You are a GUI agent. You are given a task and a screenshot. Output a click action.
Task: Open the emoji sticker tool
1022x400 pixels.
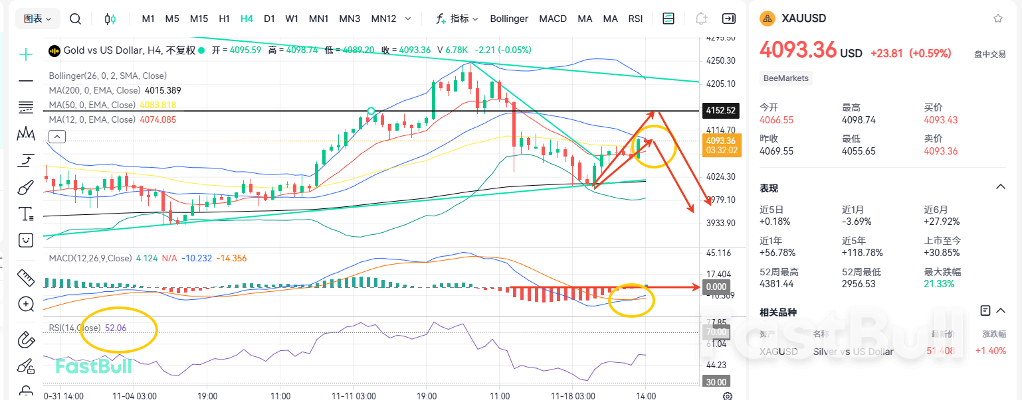point(26,240)
